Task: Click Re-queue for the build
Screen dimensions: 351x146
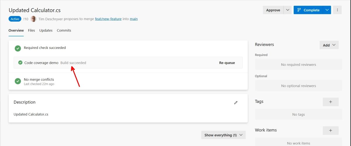Action: click(227, 63)
